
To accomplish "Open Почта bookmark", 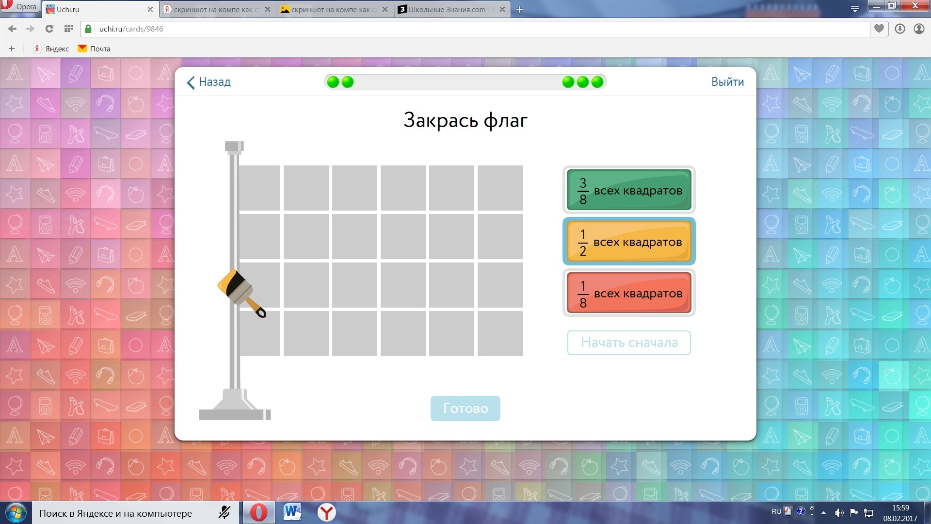I will 95,49.
